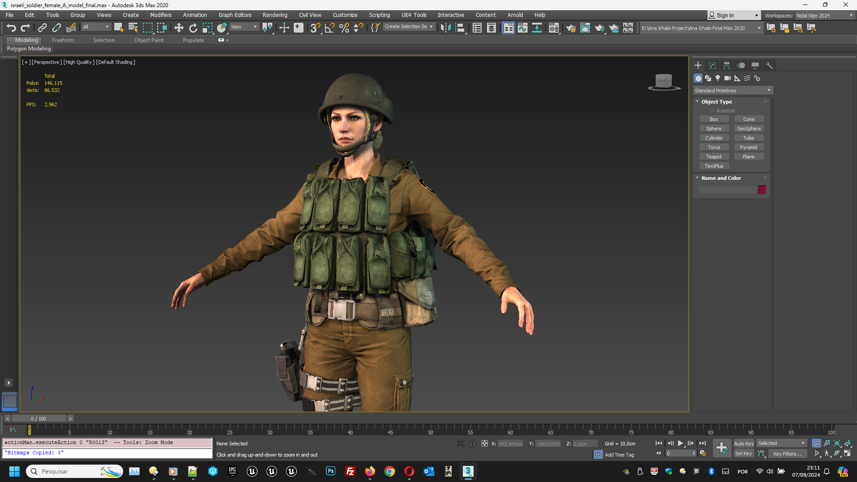This screenshot has height=482, width=857.
Task: Click the ViewCube in the viewport
Action: 664,82
